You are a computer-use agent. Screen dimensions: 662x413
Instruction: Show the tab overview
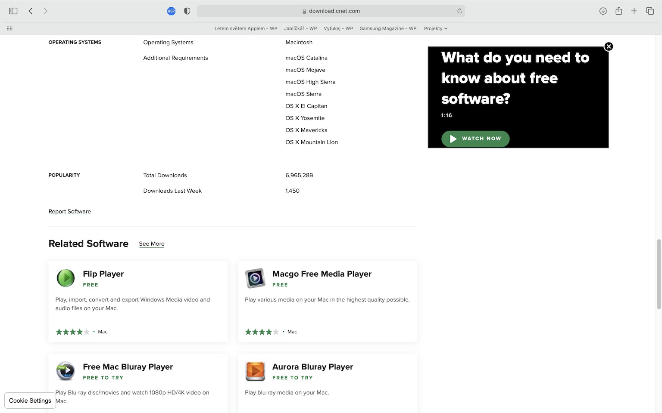point(650,11)
